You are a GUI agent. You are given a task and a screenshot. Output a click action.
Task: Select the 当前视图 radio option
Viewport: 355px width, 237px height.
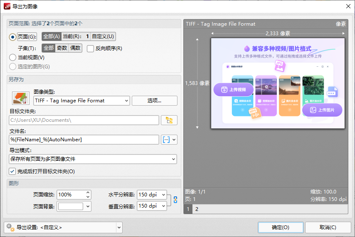[13, 58]
